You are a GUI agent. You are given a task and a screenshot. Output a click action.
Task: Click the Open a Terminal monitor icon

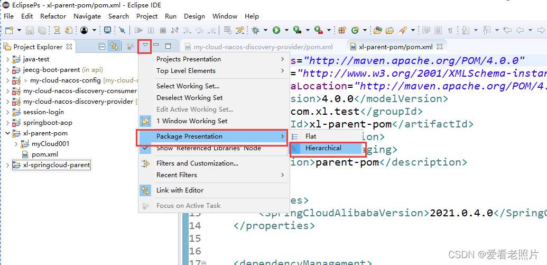coord(107,30)
